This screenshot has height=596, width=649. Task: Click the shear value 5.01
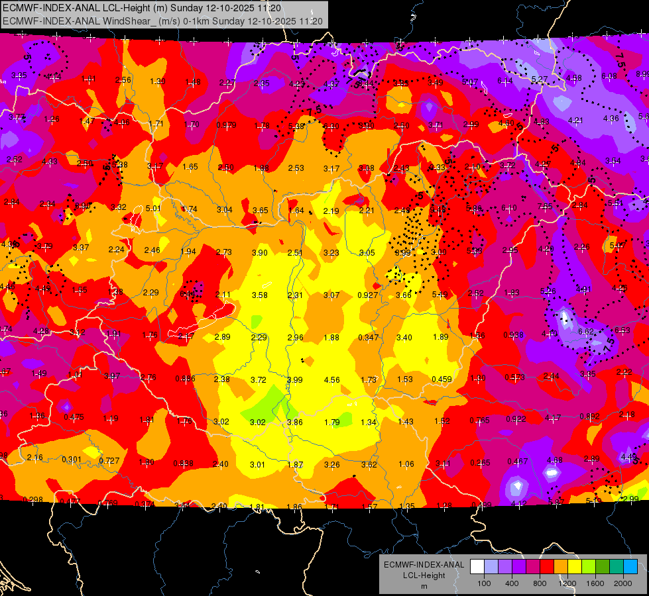(x=153, y=208)
